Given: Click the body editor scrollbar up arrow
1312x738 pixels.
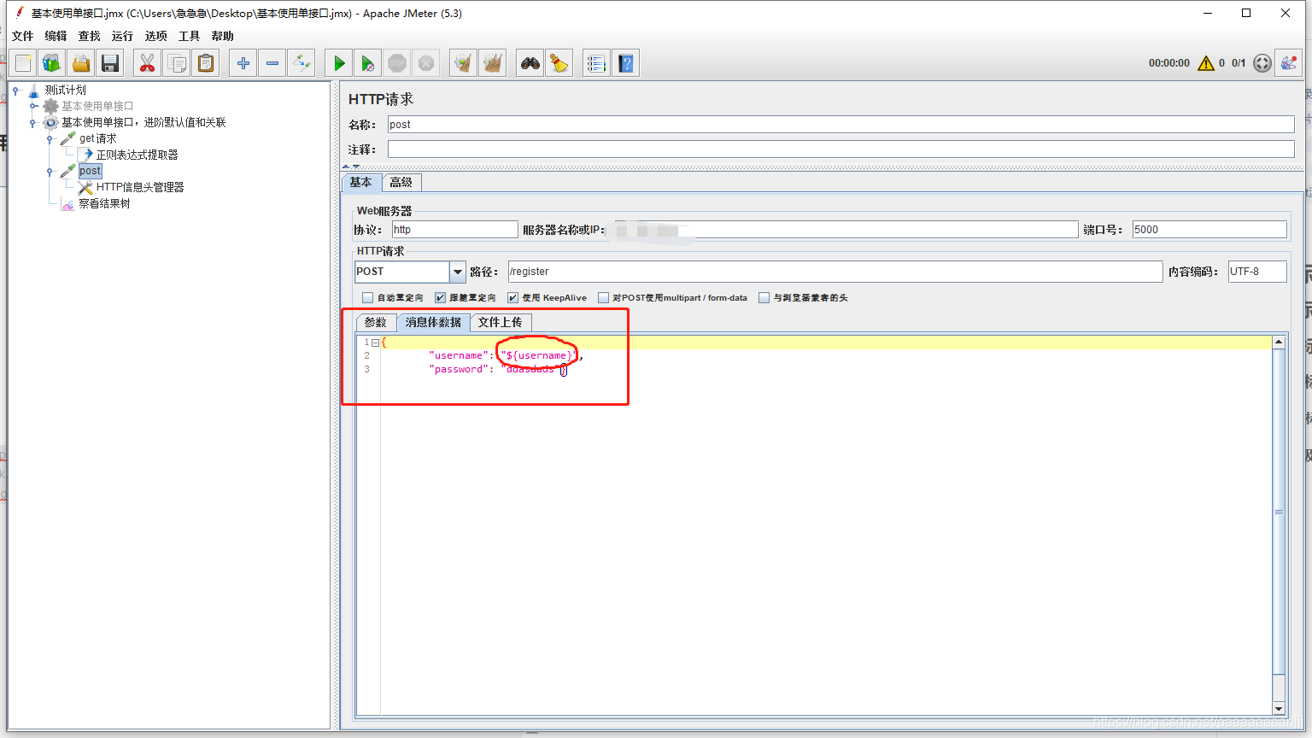Looking at the screenshot, I should (1279, 342).
